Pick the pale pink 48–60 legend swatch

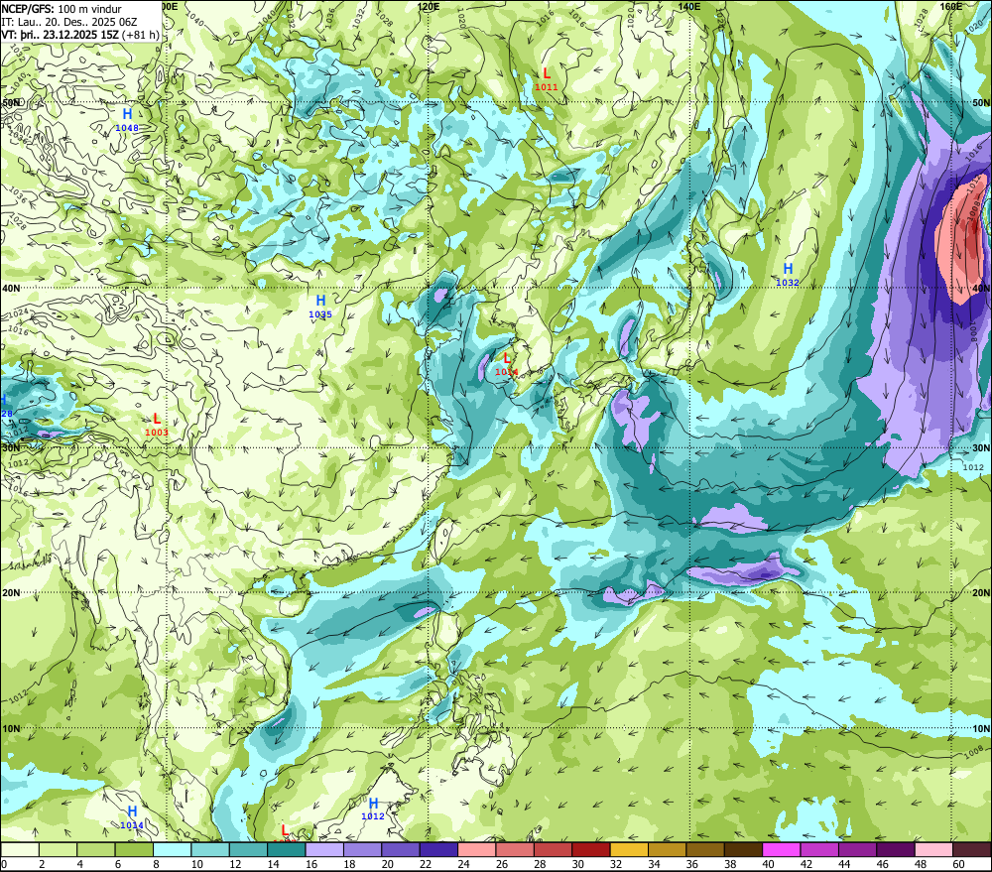click(933, 850)
